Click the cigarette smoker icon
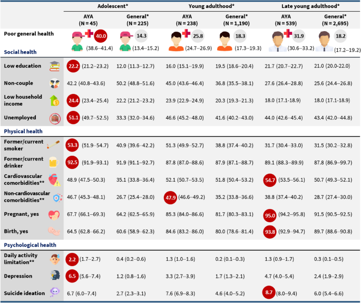361x303 pixels. 53,145
